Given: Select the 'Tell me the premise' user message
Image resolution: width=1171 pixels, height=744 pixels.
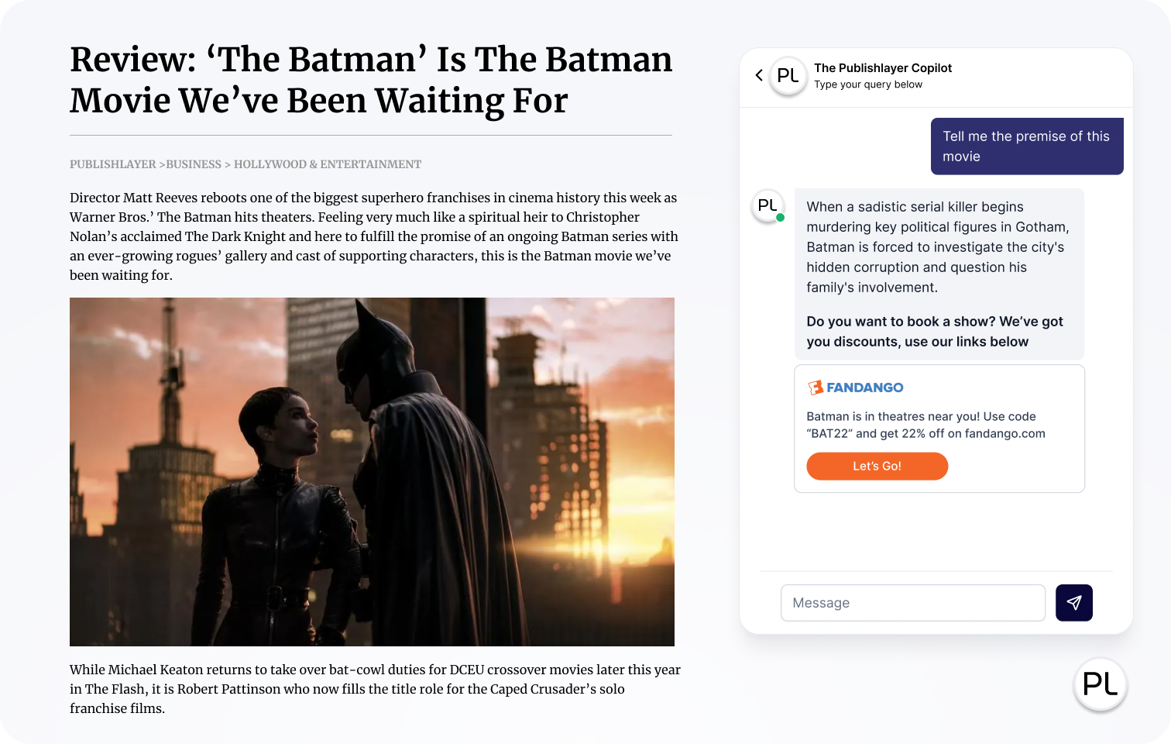Looking at the screenshot, I should [x=1026, y=146].
